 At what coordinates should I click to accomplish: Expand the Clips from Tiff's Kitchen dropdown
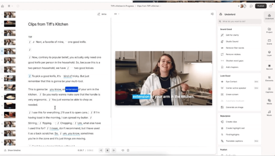coord(149,6)
